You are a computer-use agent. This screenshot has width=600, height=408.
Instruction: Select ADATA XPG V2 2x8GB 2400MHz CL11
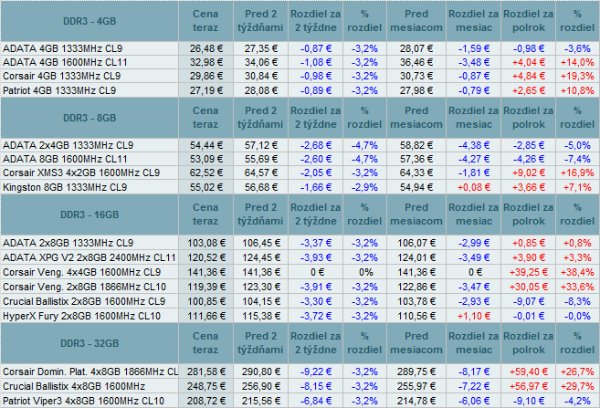(89, 257)
